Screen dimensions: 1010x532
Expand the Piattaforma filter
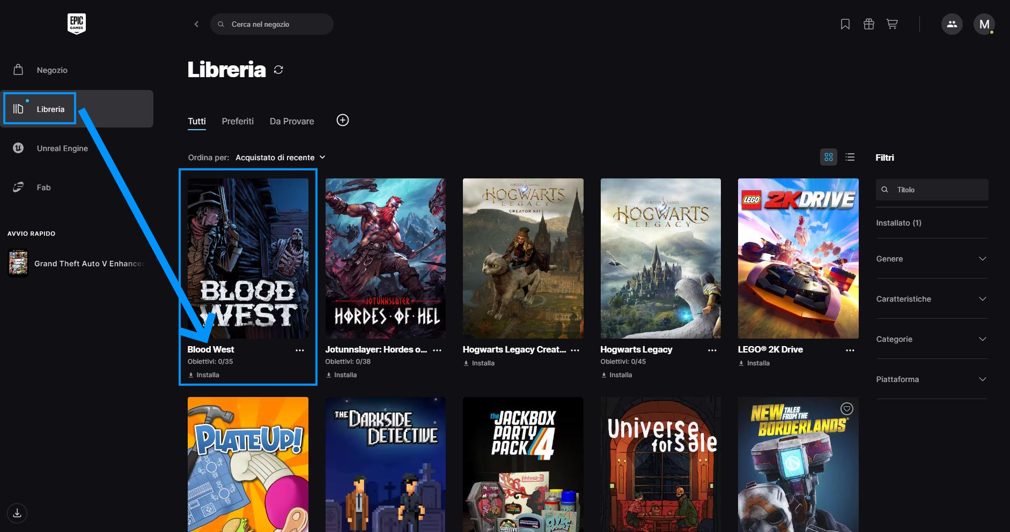click(x=931, y=379)
